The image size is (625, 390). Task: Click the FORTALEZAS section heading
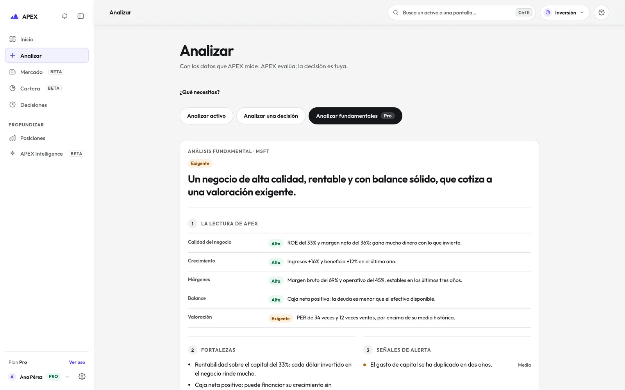click(x=218, y=350)
